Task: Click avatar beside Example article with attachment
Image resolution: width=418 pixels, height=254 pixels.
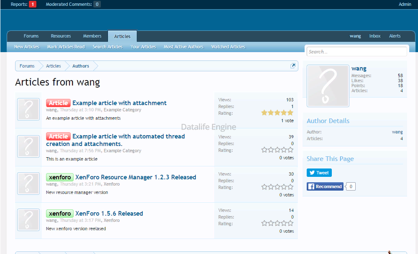Action: coord(28,109)
